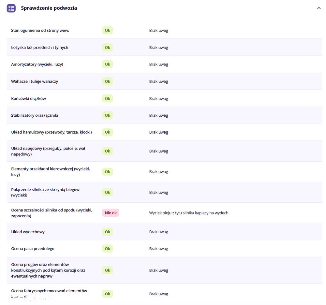Select "Brak uwag" in Układ wydechowy row
The image size is (326, 305).
point(159,232)
